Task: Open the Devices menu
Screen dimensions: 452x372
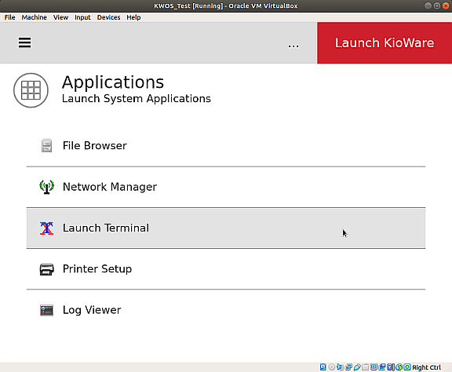Action: pos(108,17)
